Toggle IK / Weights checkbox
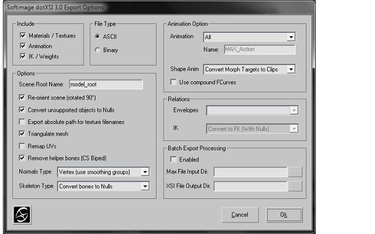Image resolution: width=375 pixels, height=234 pixels. click(x=23, y=56)
